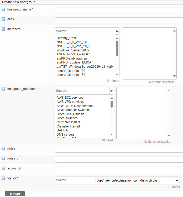Select Windows_Server_2022 from members list
Image resolution: width=183 pixels, height=197 pixels.
point(73,50)
